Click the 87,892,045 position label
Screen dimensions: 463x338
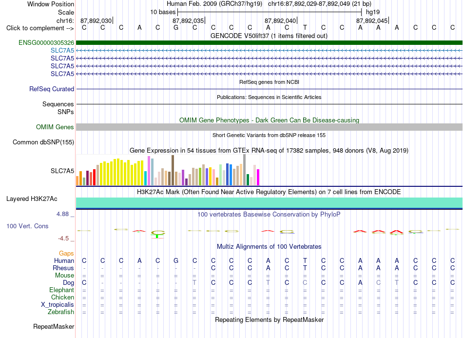tap(372, 20)
